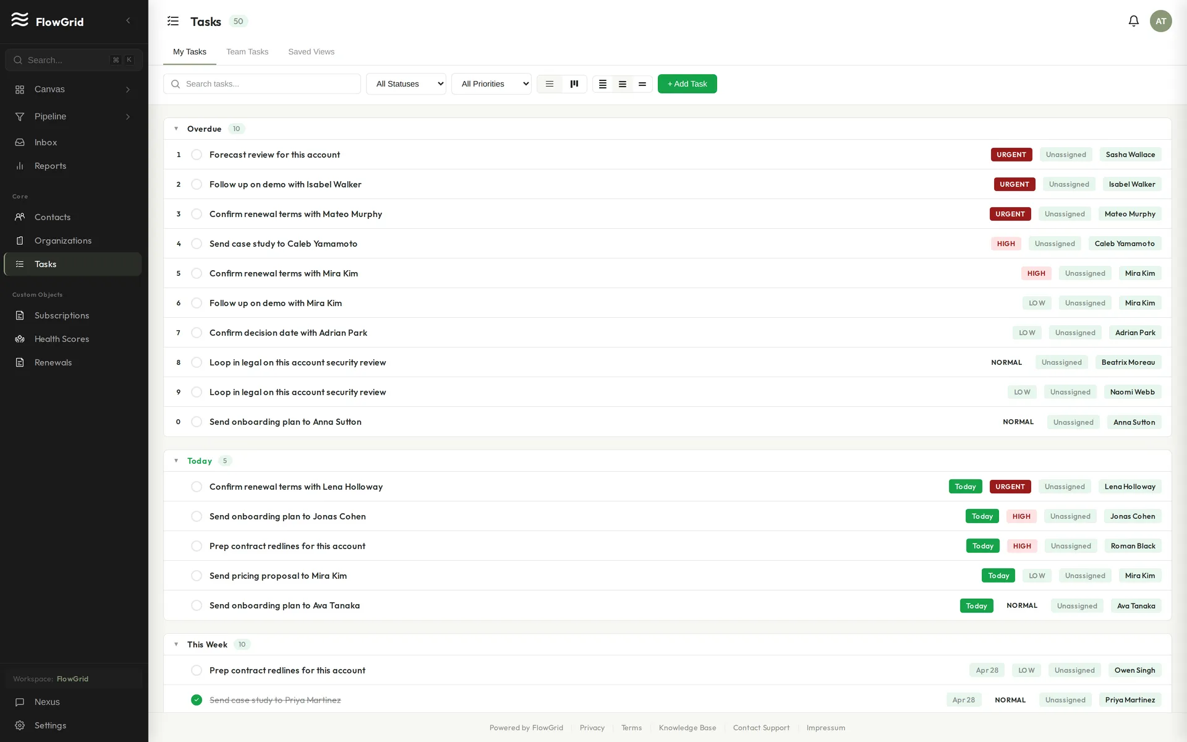Open the Health Scores icon
This screenshot has height=742, width=1187.
click(x=20, y=339)
